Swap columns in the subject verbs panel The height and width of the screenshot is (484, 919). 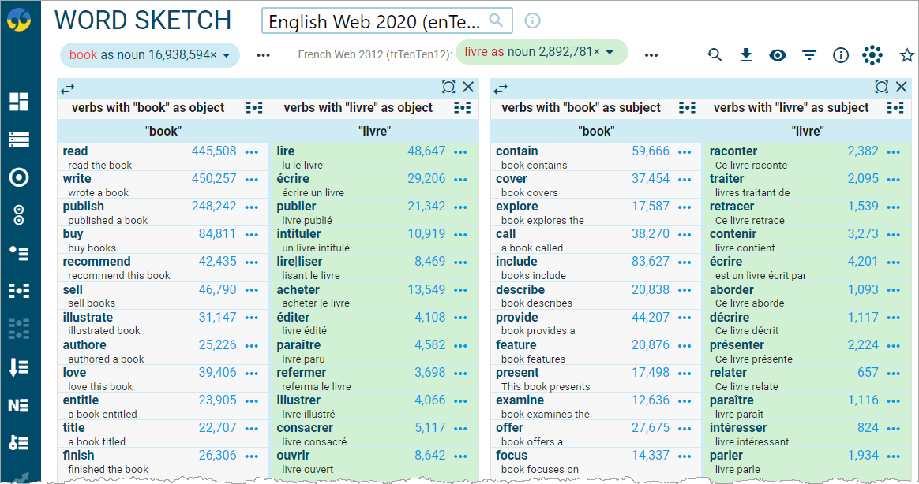pos(501,89)
